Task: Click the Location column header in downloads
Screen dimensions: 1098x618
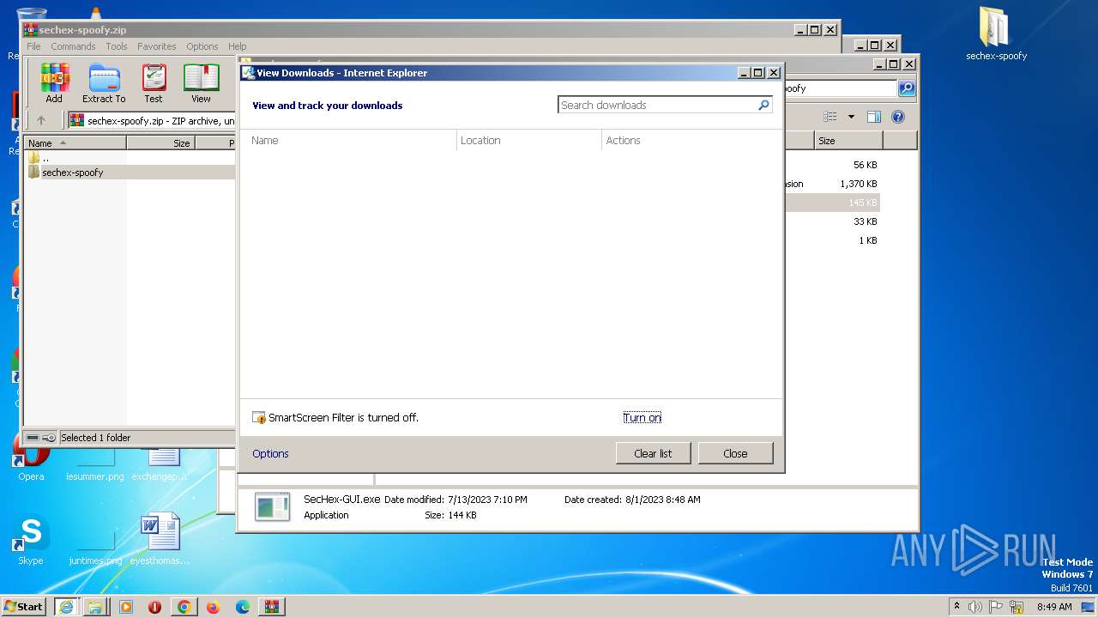Action: click(x=529, y=140)
